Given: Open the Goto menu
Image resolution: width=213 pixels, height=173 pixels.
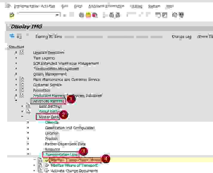Looking at the screenshot, I should (x=78, y=6).
